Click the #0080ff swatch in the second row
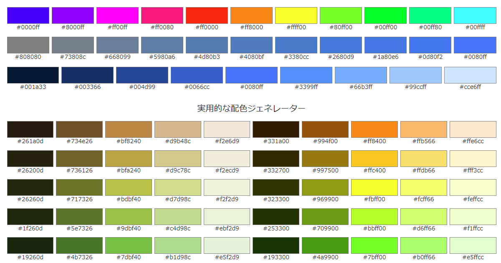This screenshot has height=263, width=501. coord(475,44)
